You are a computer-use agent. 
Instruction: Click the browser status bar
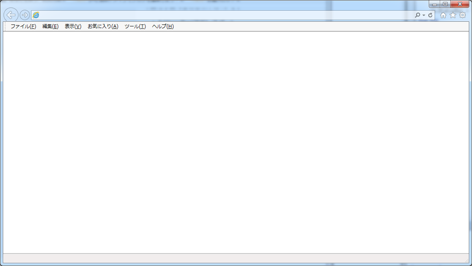[x=236, y=256]
